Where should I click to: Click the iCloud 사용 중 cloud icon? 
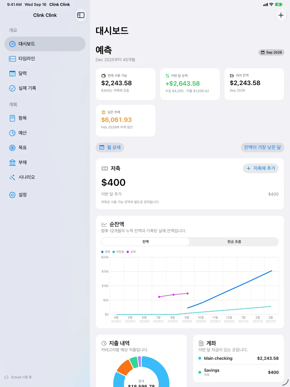tap(6, 377)
